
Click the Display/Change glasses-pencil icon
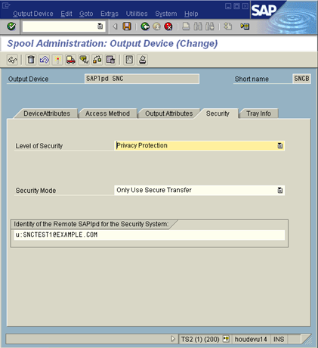click(12, 60)
